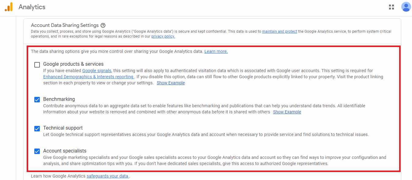
Task: Open Enhanced Demographics & Interests reporting
Action: [88, 77]
